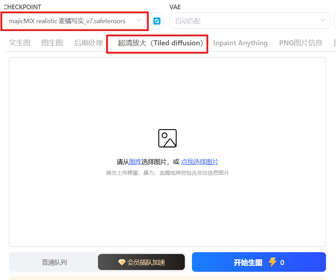Image resolution: width=336 pixels, height=280 pixels.
Task: Click the diamond icon on member acceleration
Action: (x=122, y=262)
